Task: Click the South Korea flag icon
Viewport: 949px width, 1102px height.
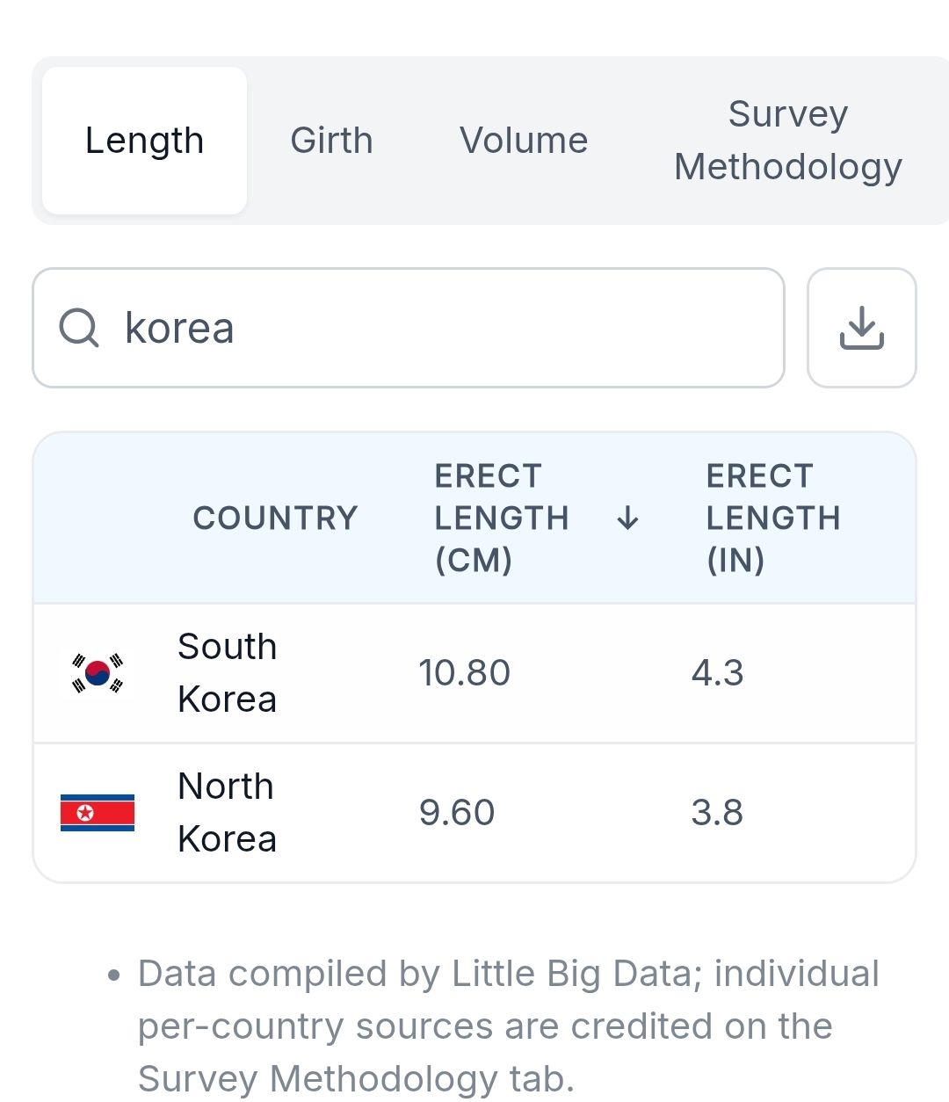Action: 98,673
